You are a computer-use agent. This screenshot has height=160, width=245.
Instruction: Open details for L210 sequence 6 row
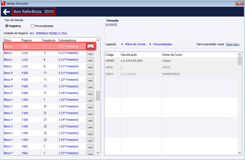coord(90,66)
